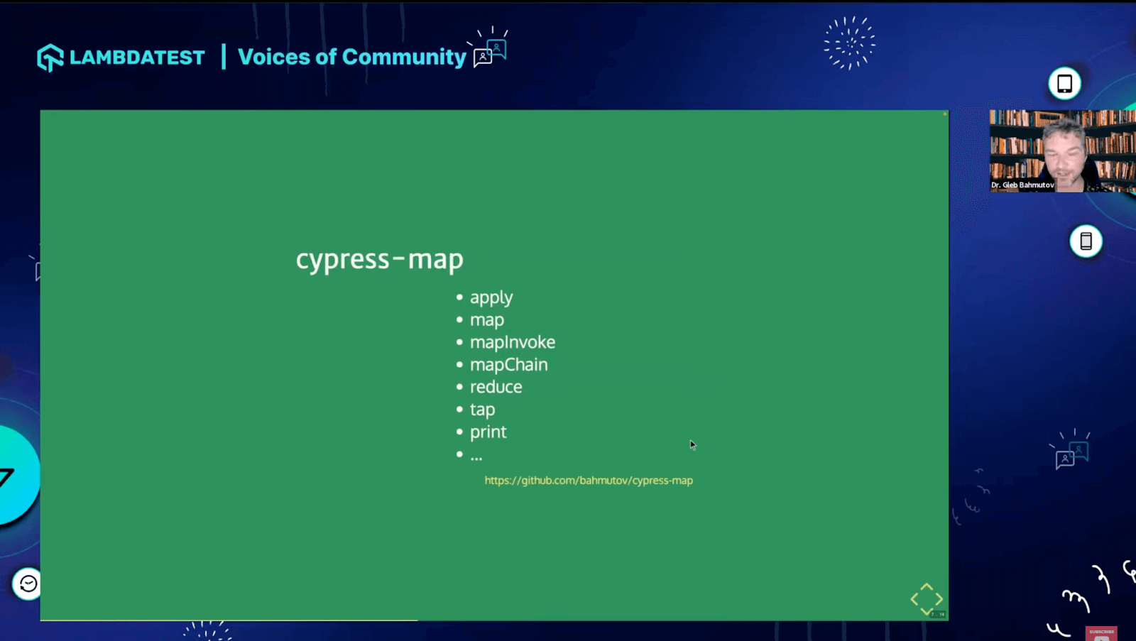Select the Voices of Community header text
Image resolution: width=1136 pixels, height=641 pixels.
pos(351,56)
